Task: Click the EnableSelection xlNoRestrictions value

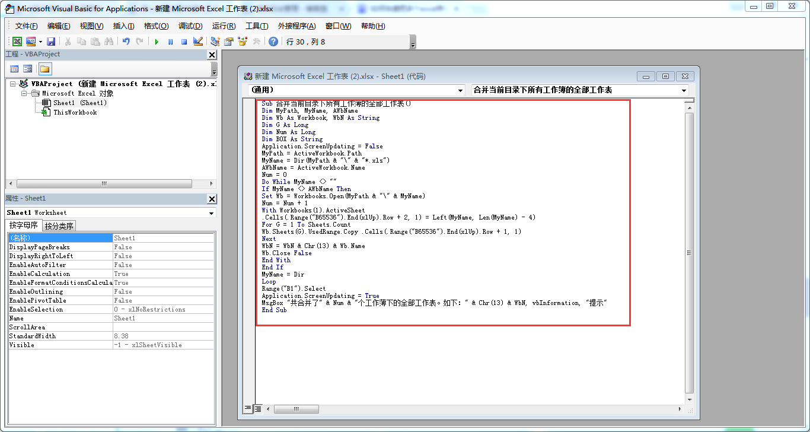Action: 163,309
